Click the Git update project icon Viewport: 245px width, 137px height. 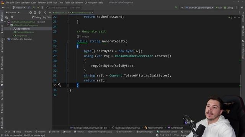pos(29,8)
